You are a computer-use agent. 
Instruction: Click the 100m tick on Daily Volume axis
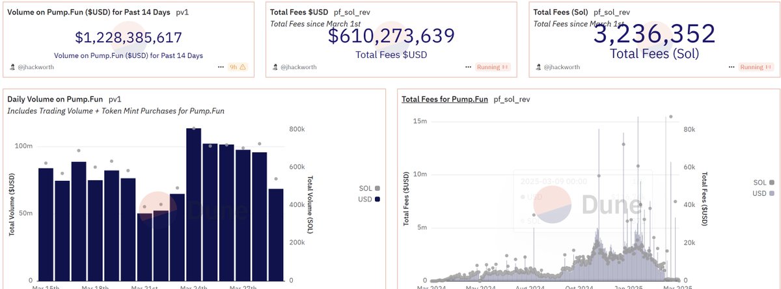tap(23, 146)
